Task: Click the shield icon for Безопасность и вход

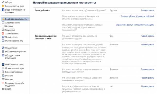Action: pos(3,6)
